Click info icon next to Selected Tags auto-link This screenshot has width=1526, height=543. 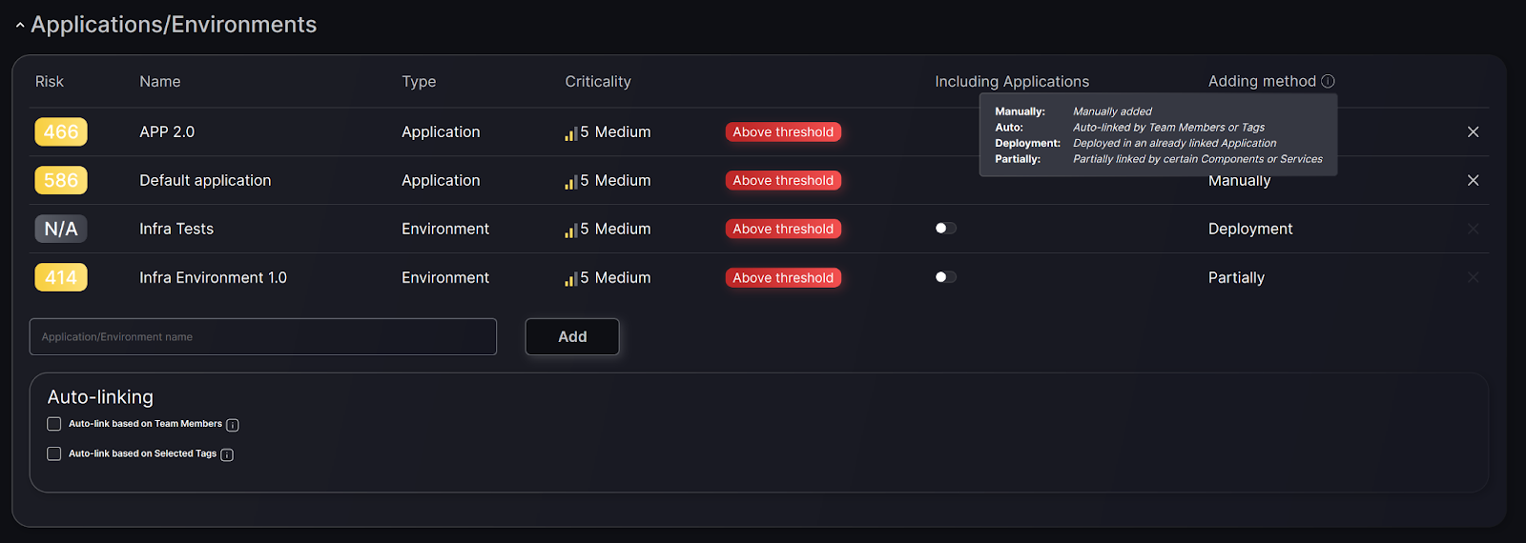(x=227, y=454)
